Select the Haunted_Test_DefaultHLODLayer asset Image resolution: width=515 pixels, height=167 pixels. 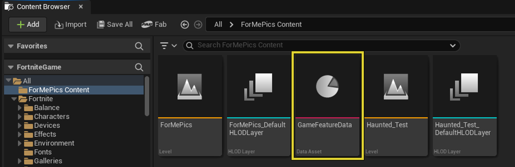click(x=465, y=105)
